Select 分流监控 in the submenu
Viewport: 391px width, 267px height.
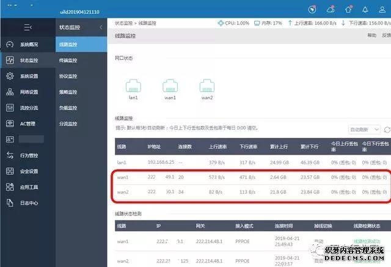[x=68, y=123]
